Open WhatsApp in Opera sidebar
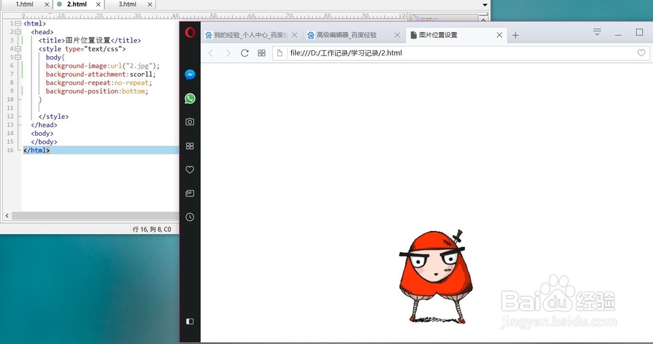The height and width of the screenshot is (344, 653). 190,99
